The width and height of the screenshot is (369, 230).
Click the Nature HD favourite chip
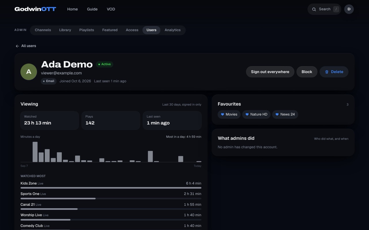click(x=256, y=114)
